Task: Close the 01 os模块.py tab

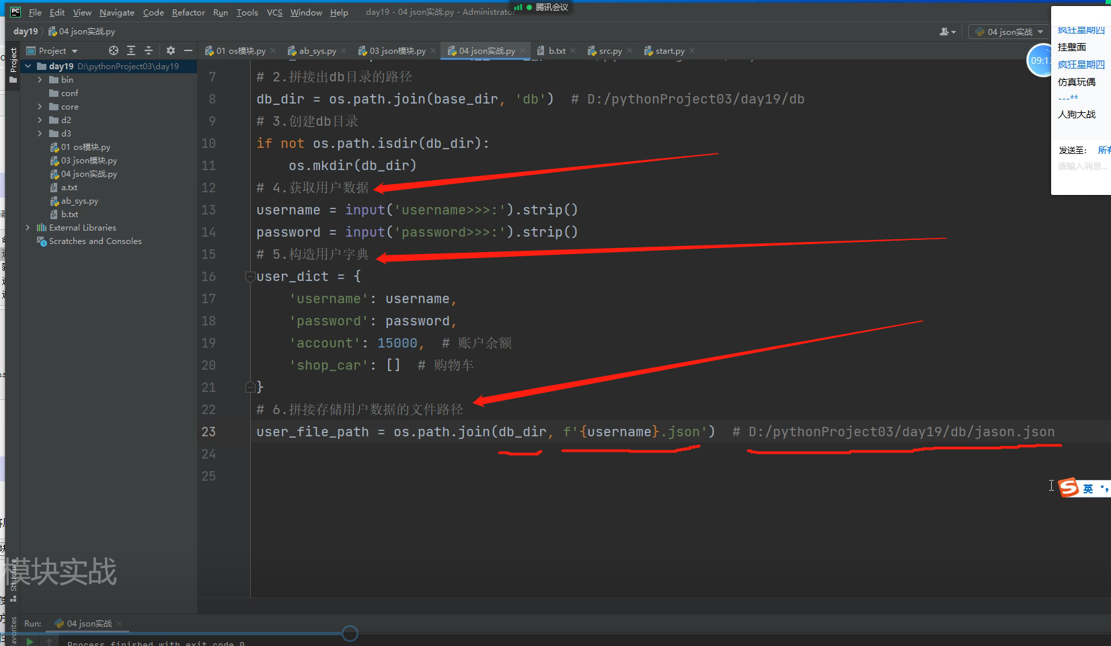Action: click(273, 50)
